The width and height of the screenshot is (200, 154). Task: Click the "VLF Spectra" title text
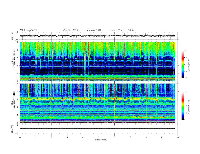click(29, 30)
